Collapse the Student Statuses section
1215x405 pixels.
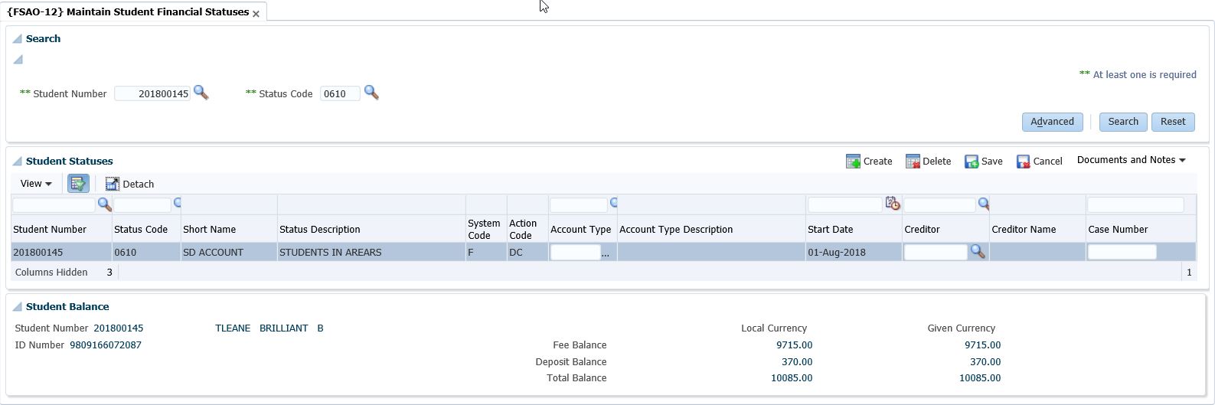pyautogui.click(x=17, y=162)
